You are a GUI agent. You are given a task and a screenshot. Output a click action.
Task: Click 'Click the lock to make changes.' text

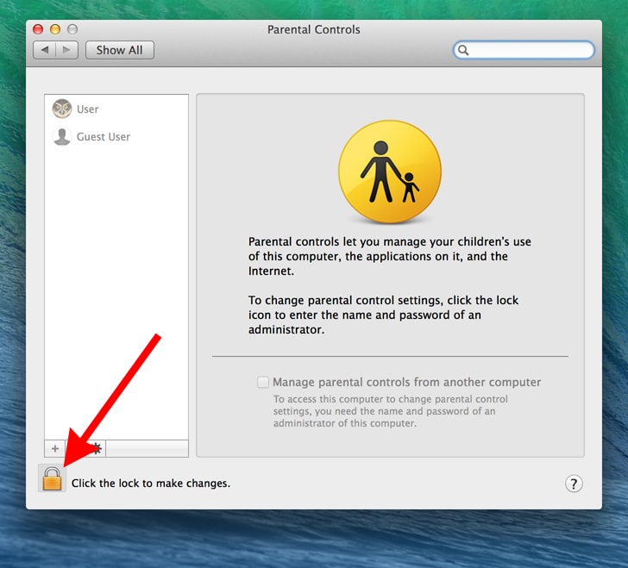point(151,484)
